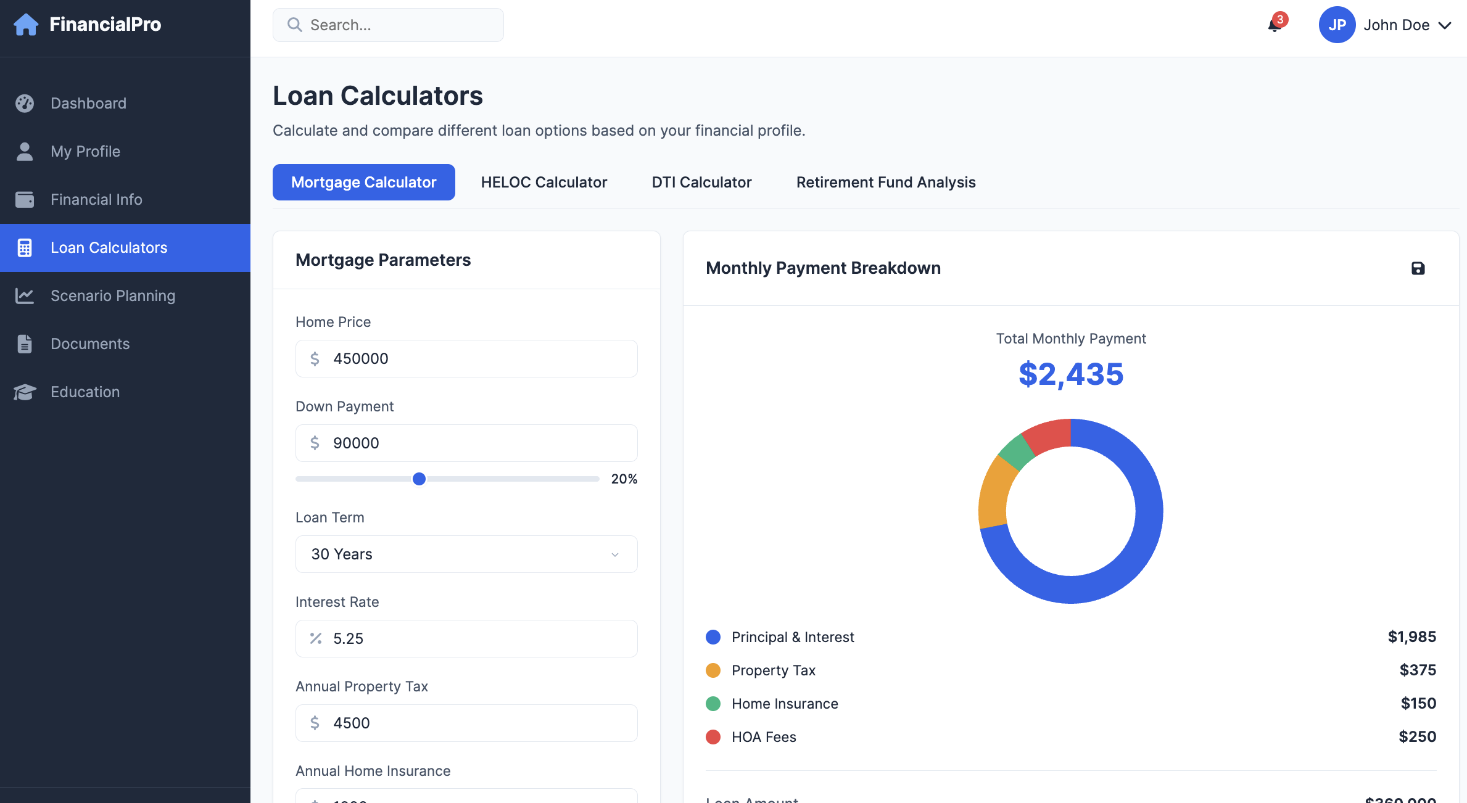The image size is (1467, 803).
Task: Check the notifications bell with 3 alerts
Action: (1273, 26)
